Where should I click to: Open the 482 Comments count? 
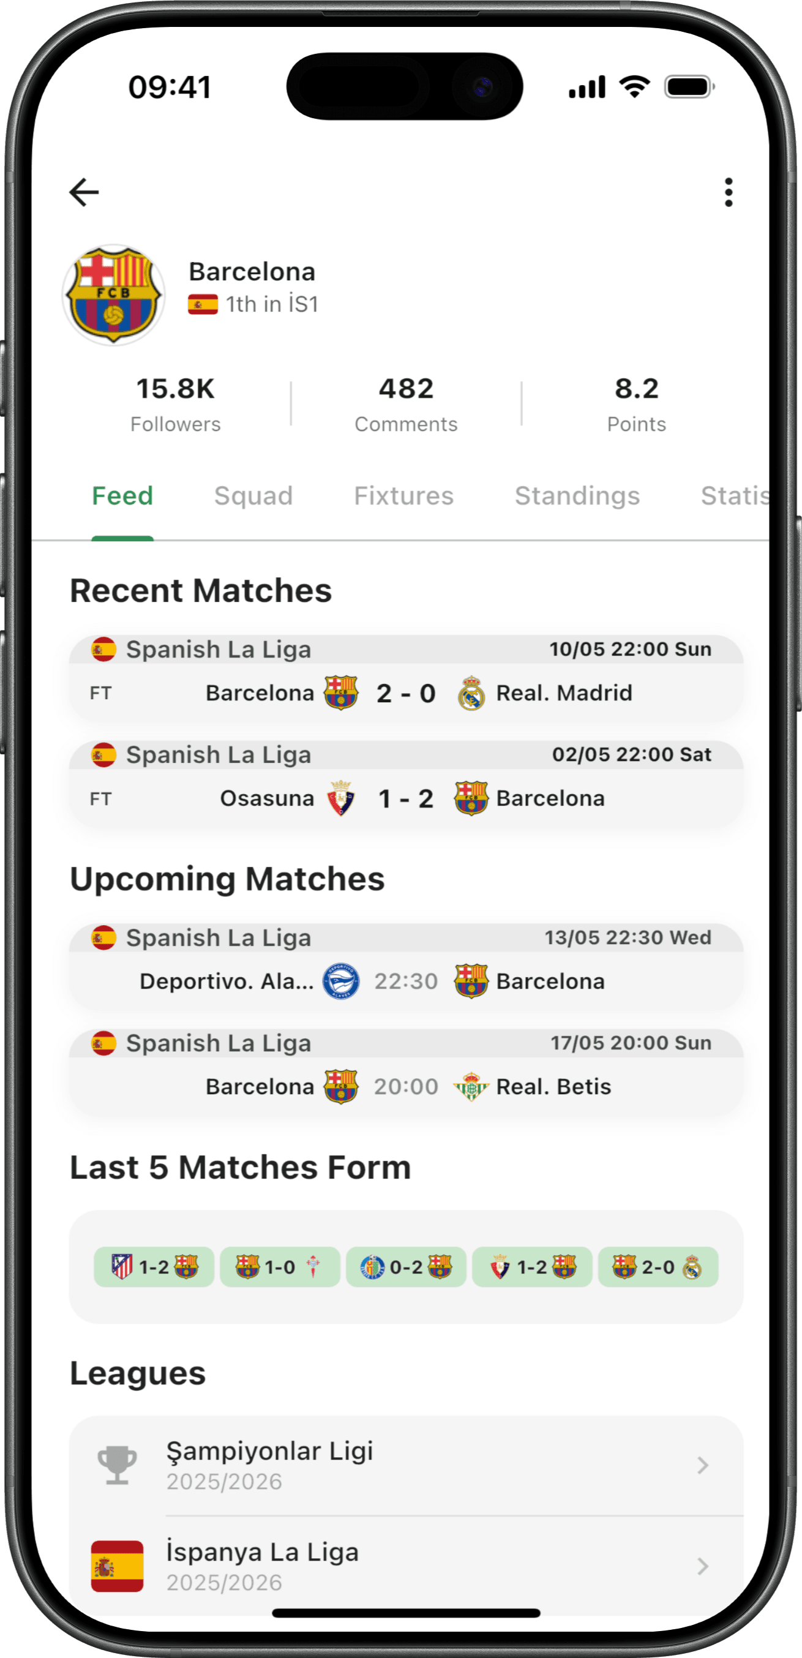pos(405,404)
